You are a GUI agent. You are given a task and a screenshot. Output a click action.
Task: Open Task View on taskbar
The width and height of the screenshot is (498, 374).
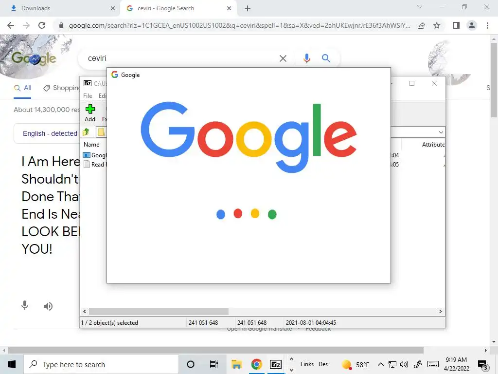(x=214, y=364)
